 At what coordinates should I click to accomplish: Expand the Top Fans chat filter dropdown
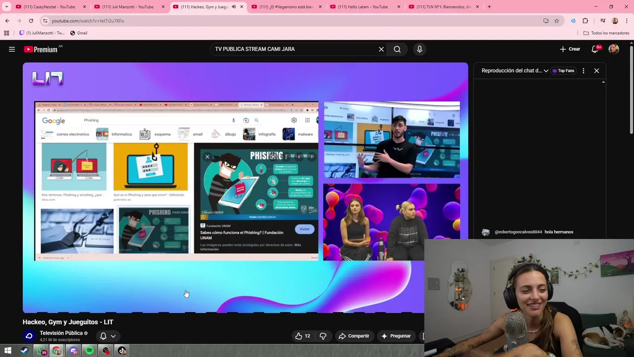[546, 71]
